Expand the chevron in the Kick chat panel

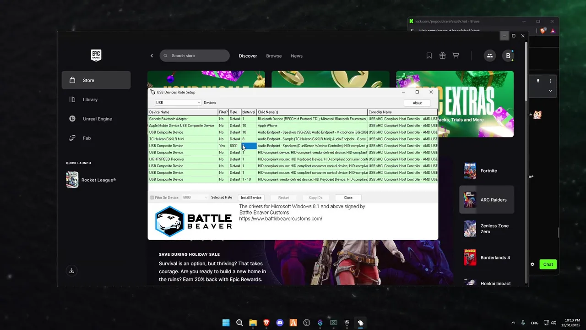[x=550, y=91]
